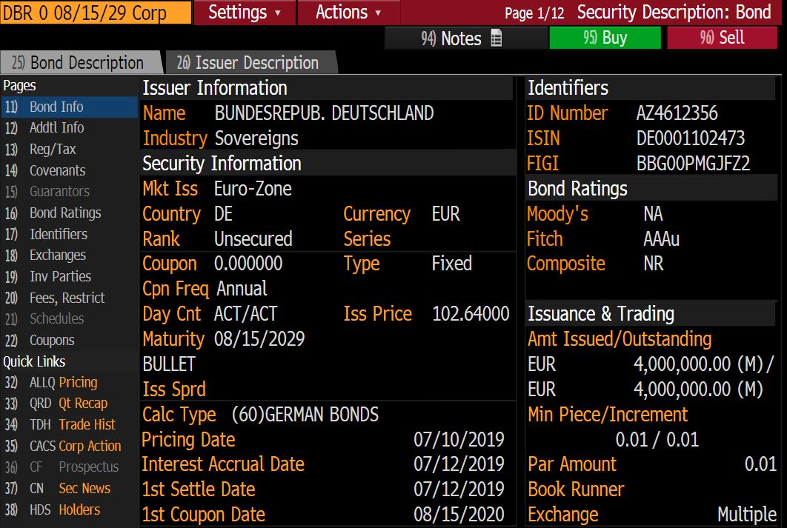The width and height of the screenshot is (787, 528).
Task: Click the Currency value EUR
Action: 445,214
